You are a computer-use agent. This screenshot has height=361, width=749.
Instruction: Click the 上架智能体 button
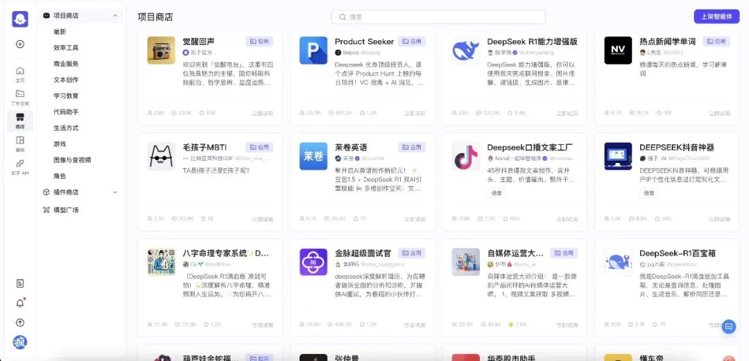[716, 16]
